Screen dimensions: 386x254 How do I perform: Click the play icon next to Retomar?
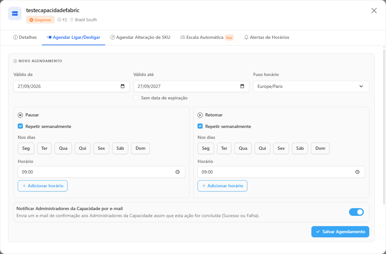[x=200, y=115]
